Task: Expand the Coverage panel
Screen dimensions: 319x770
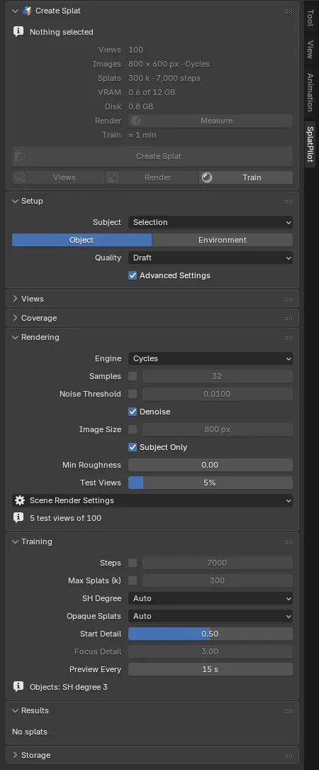Action: point(15,318)
